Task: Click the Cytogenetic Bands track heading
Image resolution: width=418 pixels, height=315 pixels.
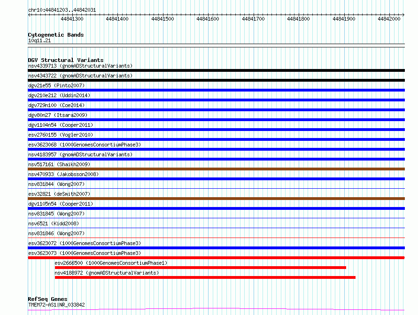Action: point(56,35)
